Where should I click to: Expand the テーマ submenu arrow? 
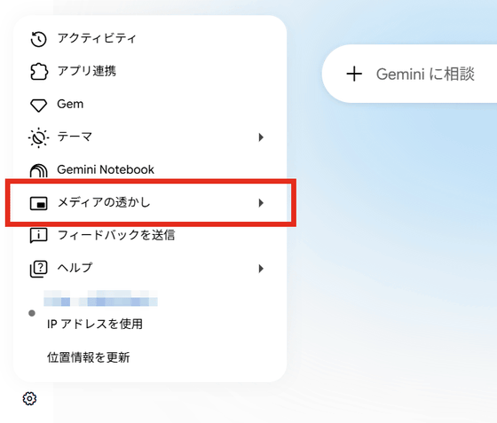click(261, 137)
